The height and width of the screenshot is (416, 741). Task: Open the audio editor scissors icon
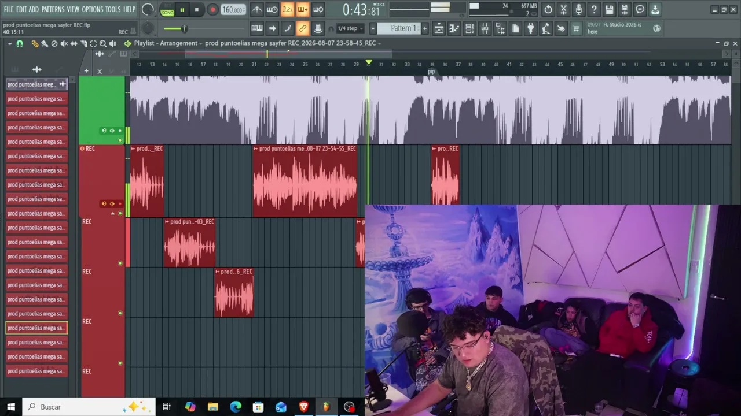click(x=563, y=9)
